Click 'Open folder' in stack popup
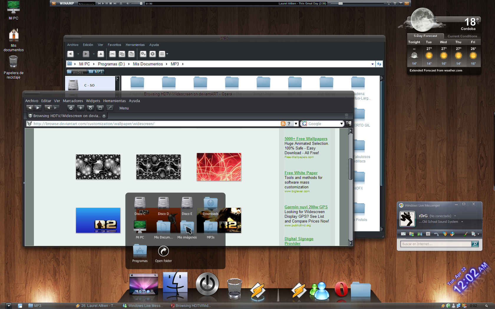This screenshot has width=495, height=309. click(164, 254)
